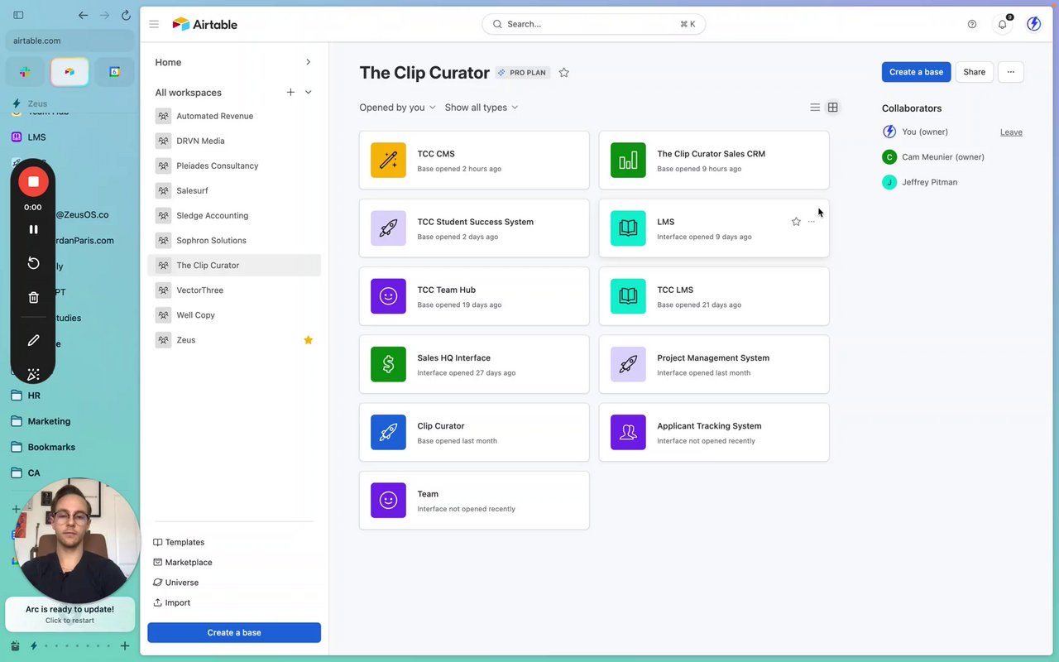
Task: Click Sales HQ Interface dollar icon
Action: 388,364
